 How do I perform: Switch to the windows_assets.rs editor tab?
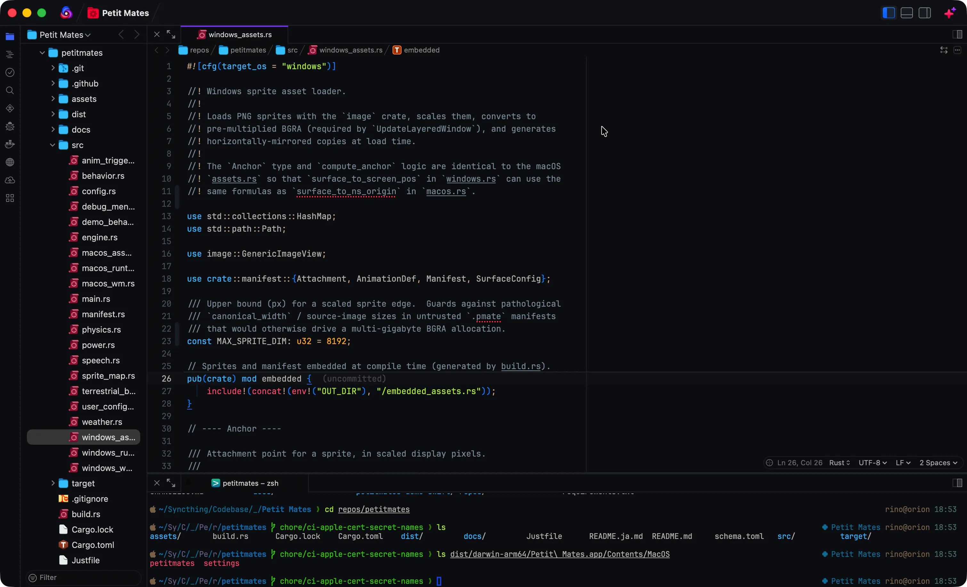point(234,35)
